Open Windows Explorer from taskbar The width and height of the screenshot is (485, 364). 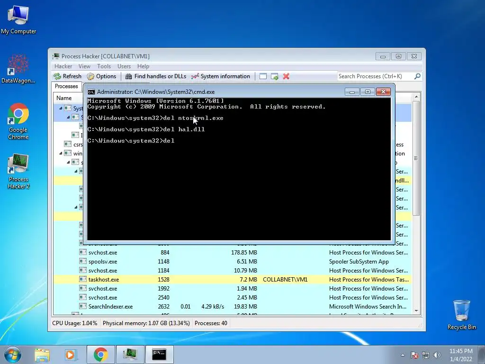click(x=42, y=355)
